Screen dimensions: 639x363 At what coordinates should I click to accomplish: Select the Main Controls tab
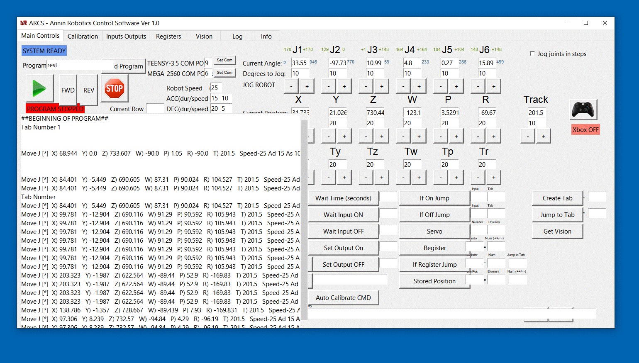coord(40,36)
